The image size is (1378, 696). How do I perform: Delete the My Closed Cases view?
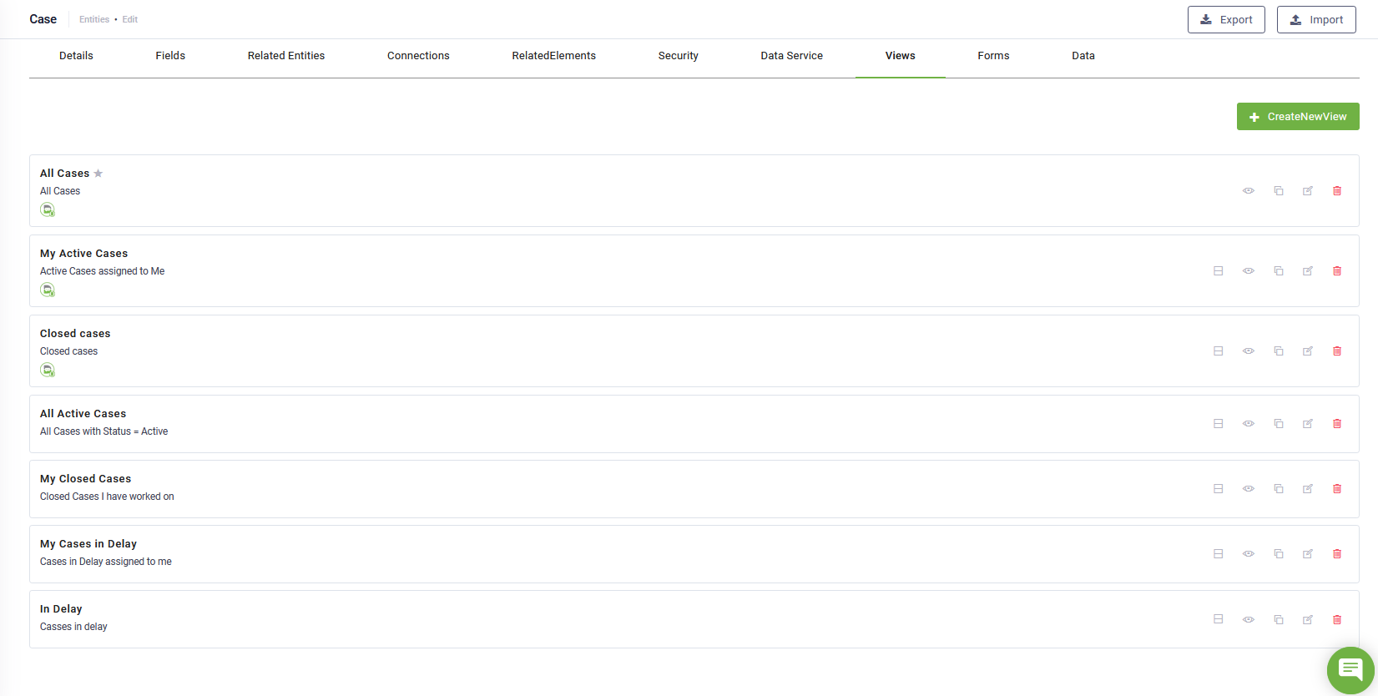pyautogui.click(x=1337, y=489)
